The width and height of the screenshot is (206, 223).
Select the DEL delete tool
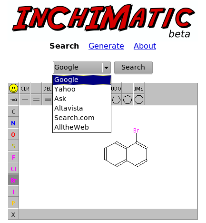pos(47,89)
